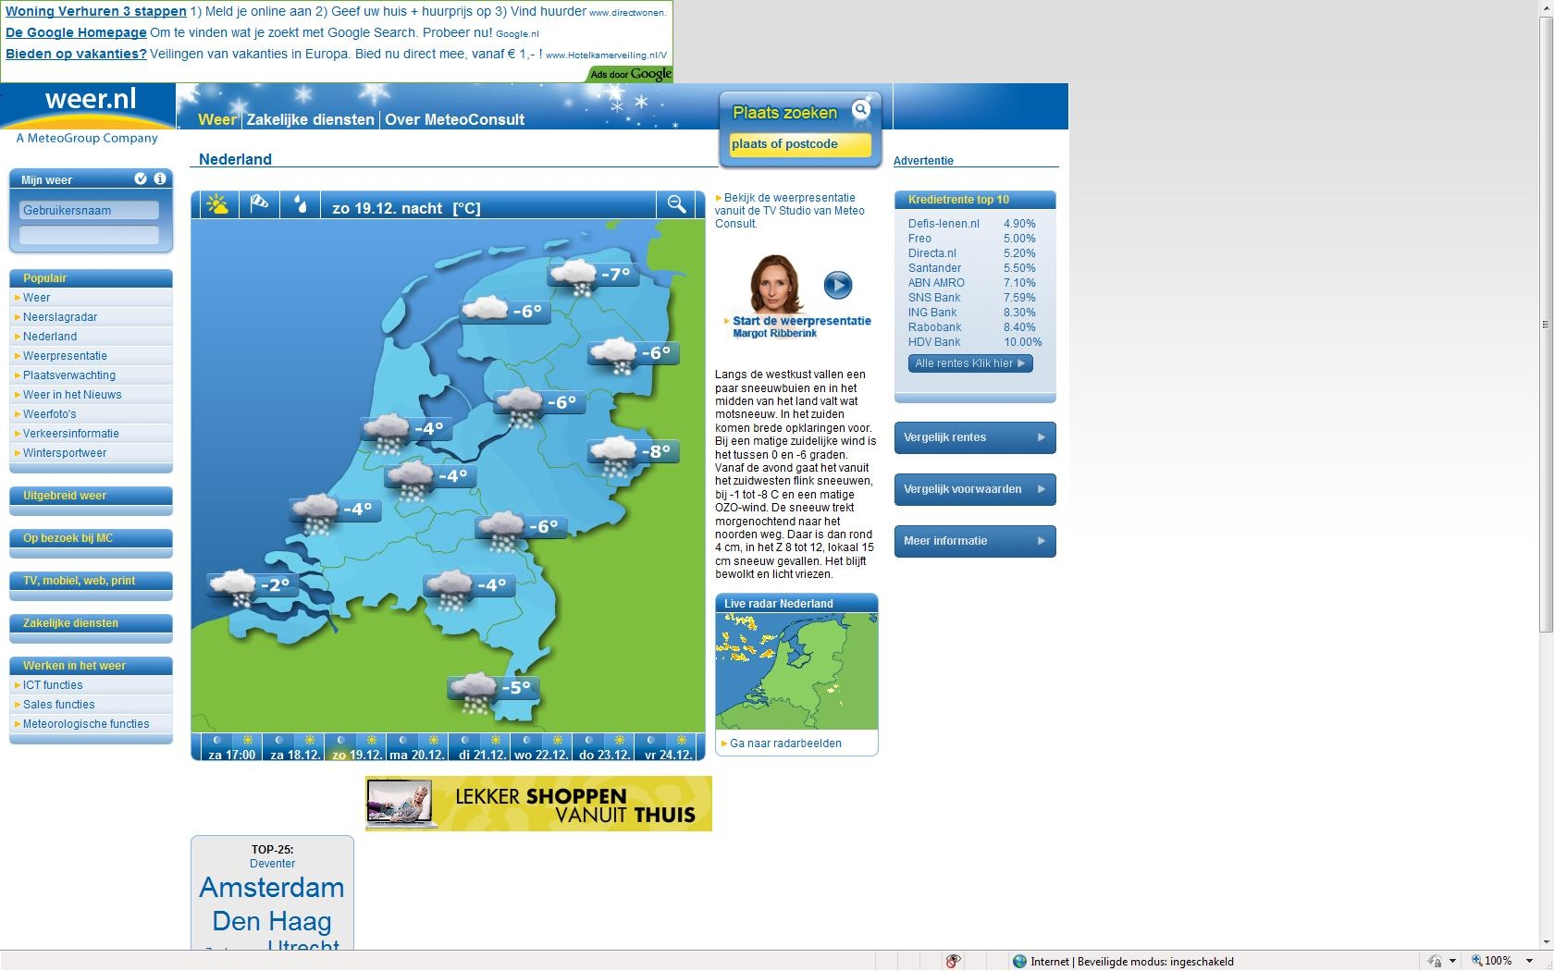Select the sun icon for do 23.12.
Viewport: 1554px width, 971px height.
coord(619,741)
